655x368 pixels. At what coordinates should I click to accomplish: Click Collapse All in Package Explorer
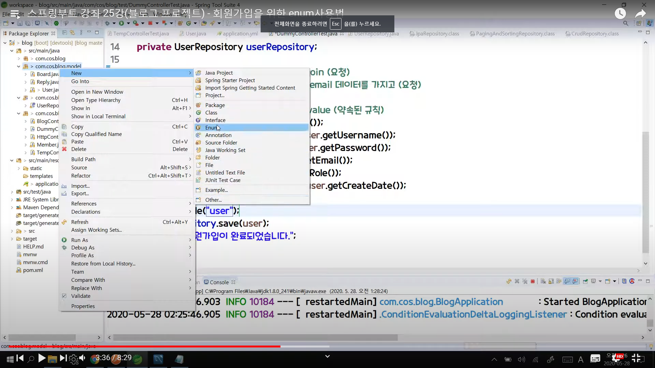pos(64,33)
